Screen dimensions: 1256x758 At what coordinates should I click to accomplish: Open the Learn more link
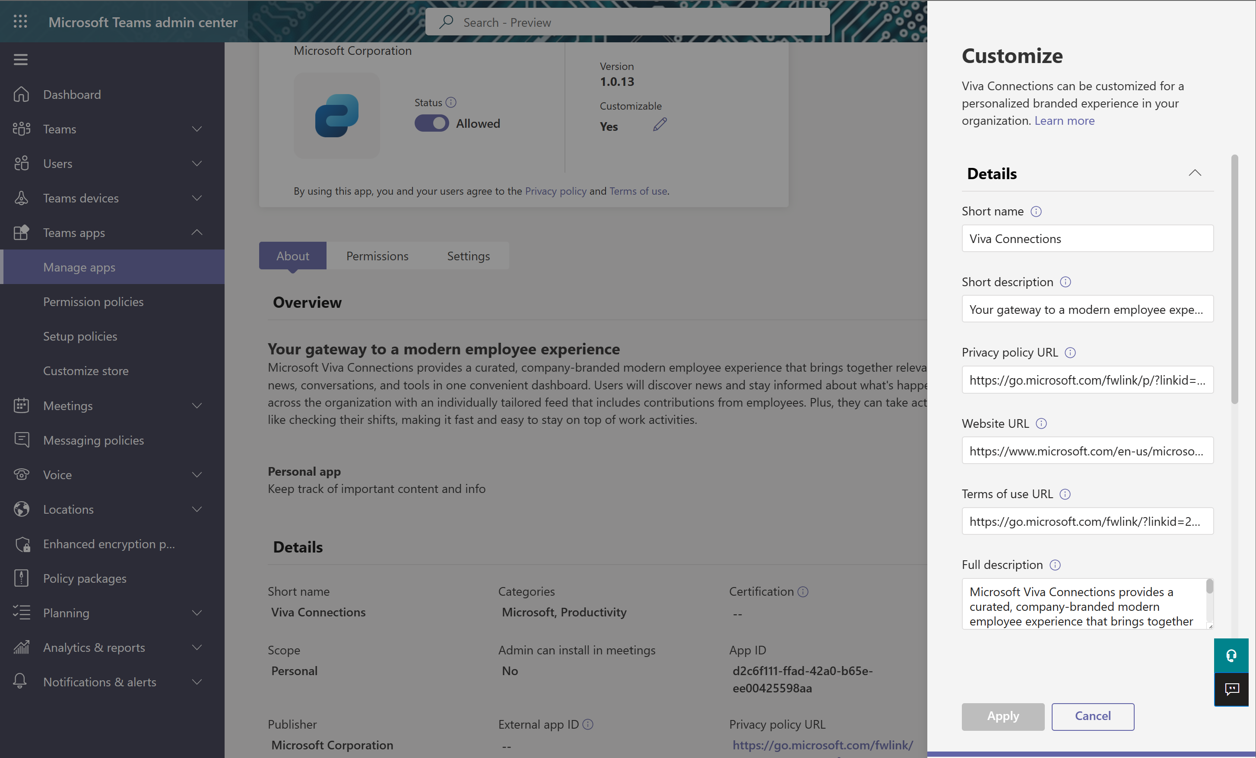click(x=1064, y=121)
